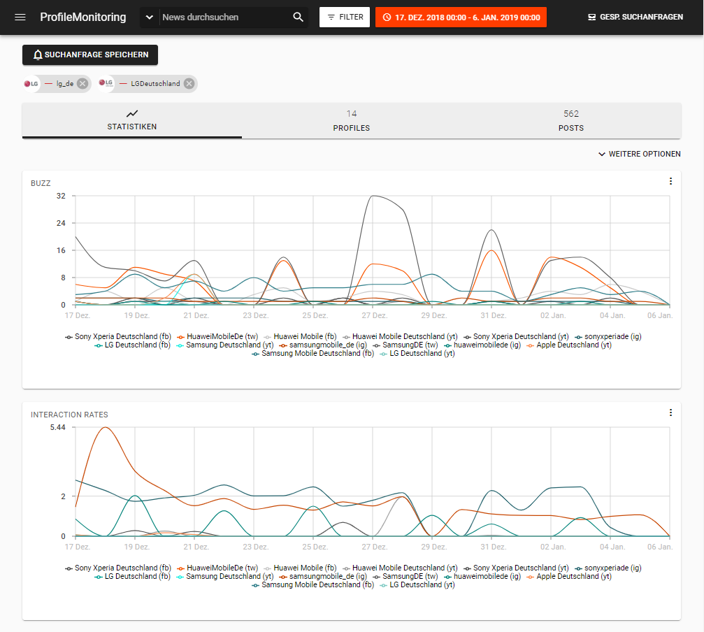Switch to the Posts tab
Image resolution: width=704 pixels, height=632 pixels.
click(570, 121)
